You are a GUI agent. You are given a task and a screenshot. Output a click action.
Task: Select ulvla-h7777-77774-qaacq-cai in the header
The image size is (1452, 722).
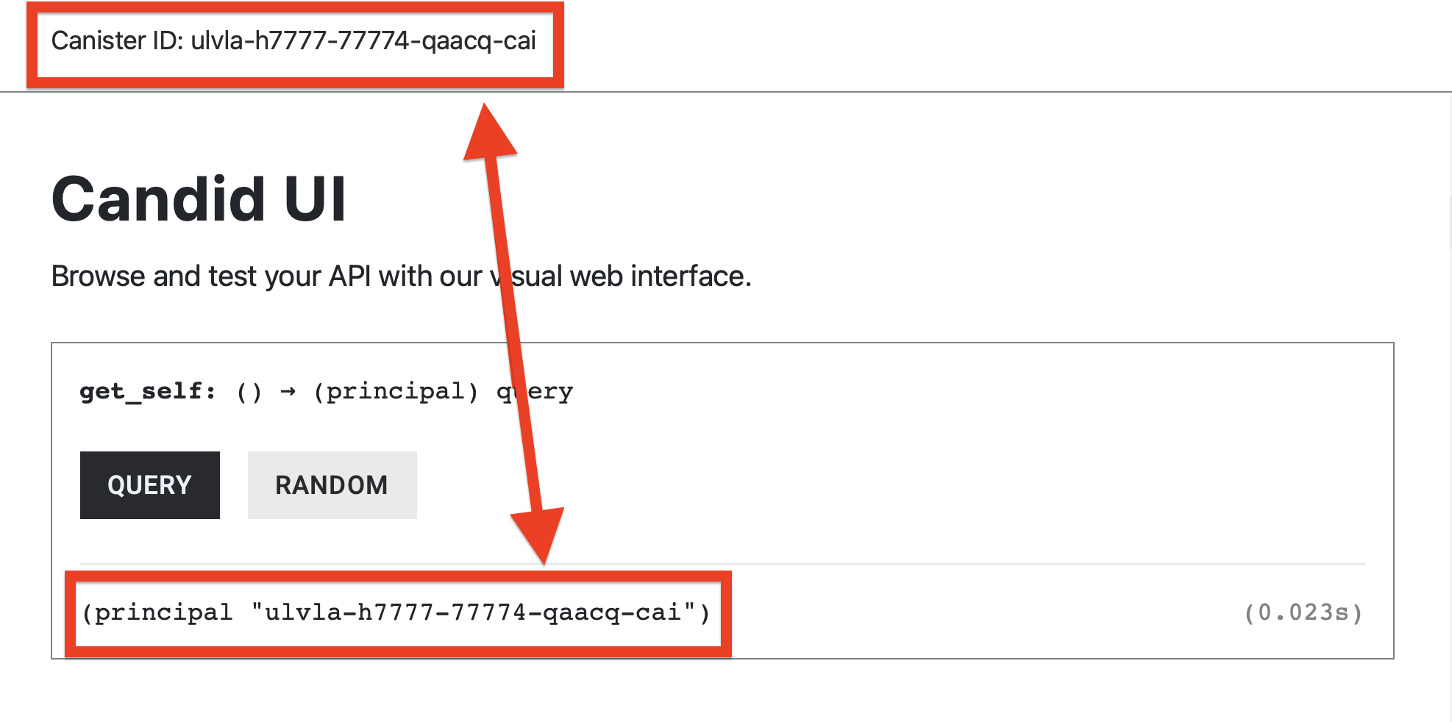[x=364, y=42]
